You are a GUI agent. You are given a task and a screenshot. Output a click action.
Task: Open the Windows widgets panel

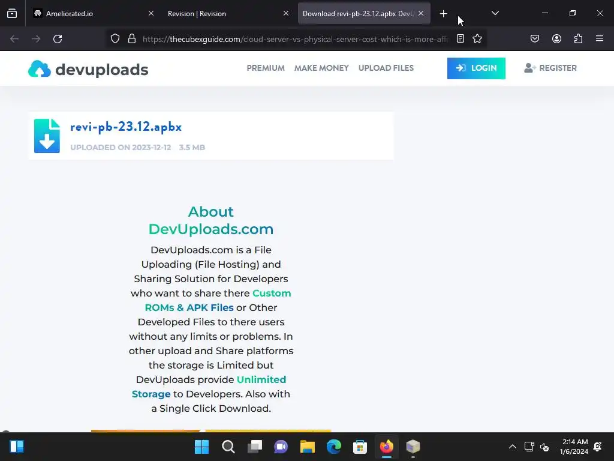pos(16,447)
